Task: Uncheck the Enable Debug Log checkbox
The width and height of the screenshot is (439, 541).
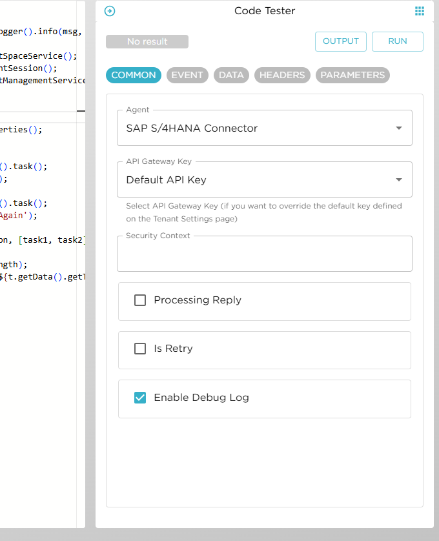Action: [x=140, y=398]
